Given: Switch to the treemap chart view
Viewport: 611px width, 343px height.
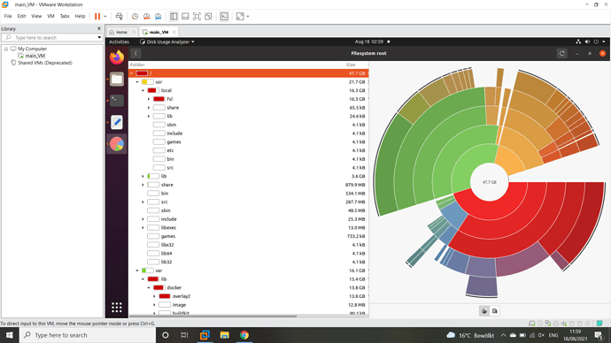Looking at the screenshot, I should (x=495, y=311).
